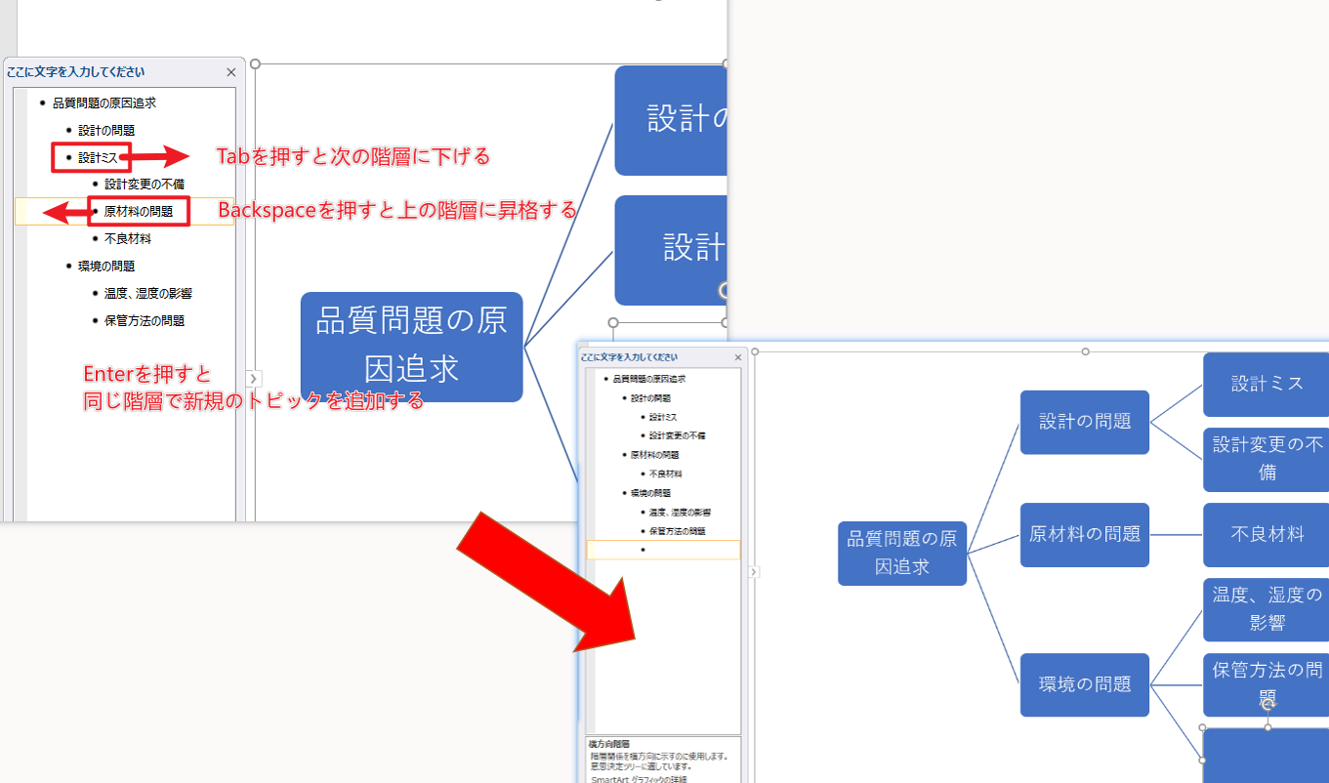The width and height of the screenshot is (1329, 783).
Task: Select 設計の問題 in the upper text pane
Action: [106, 130]
